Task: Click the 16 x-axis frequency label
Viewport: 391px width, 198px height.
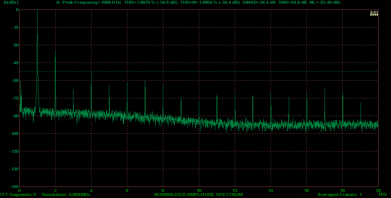Action: pyautogui.click(x=307, y=191)
